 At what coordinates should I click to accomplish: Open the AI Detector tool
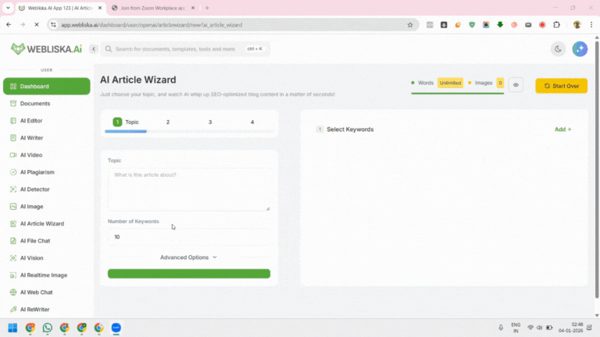coord(35,190)
